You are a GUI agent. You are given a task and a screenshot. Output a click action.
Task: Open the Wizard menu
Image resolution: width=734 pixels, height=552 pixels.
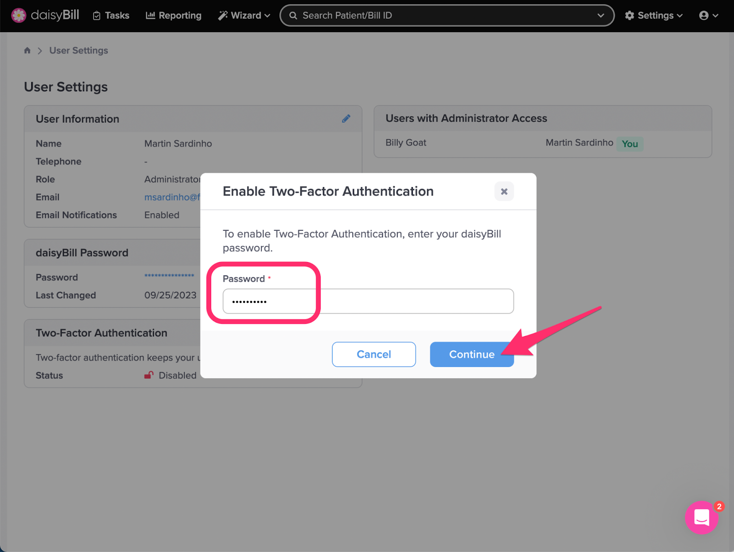click(x=244, y=15)
